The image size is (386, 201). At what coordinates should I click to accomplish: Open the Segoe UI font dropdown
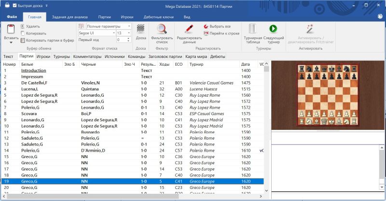[113, 33]
